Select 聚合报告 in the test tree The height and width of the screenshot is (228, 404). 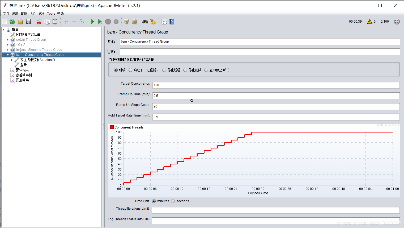pyautogui.click(x=22, y=70)
